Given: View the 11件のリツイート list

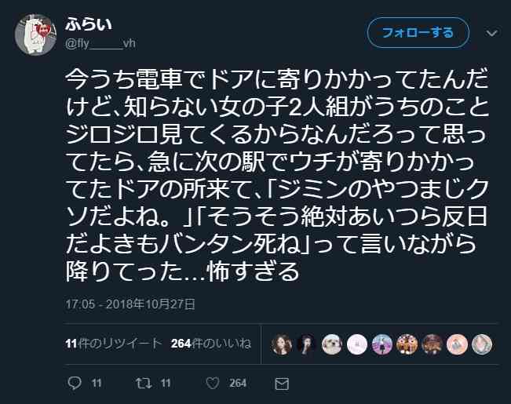Looking at the screenshot, I should tap(113, 344).
